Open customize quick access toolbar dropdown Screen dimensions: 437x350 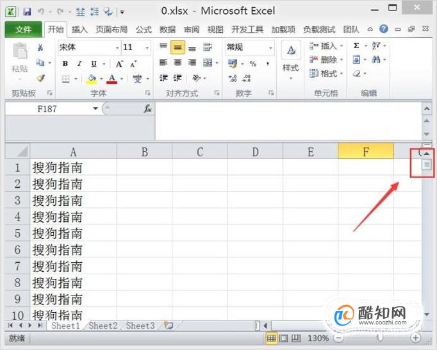coord(122,12)
